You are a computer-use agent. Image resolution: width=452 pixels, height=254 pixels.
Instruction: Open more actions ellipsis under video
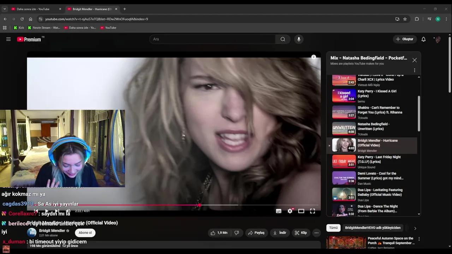316,233
